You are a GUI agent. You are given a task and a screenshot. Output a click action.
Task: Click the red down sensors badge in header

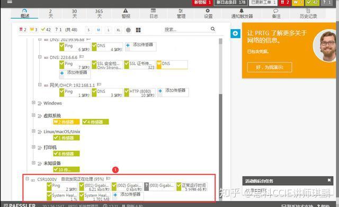coord(284,2)
